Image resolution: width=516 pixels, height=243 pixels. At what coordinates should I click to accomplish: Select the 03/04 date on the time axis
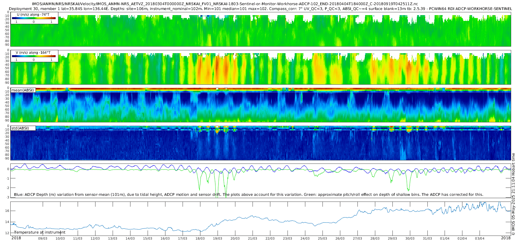480,238
